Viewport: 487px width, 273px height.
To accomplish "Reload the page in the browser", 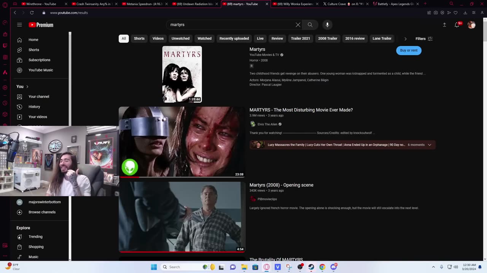I will click(32, 13).
